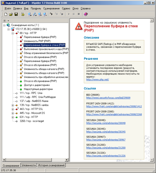Collapse the 80 / tcp - HTTP node
Screen dimensions: 156x173
tap(13, 33)
